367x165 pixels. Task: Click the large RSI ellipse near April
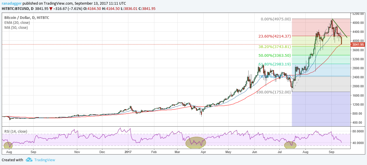coord(196,142)
